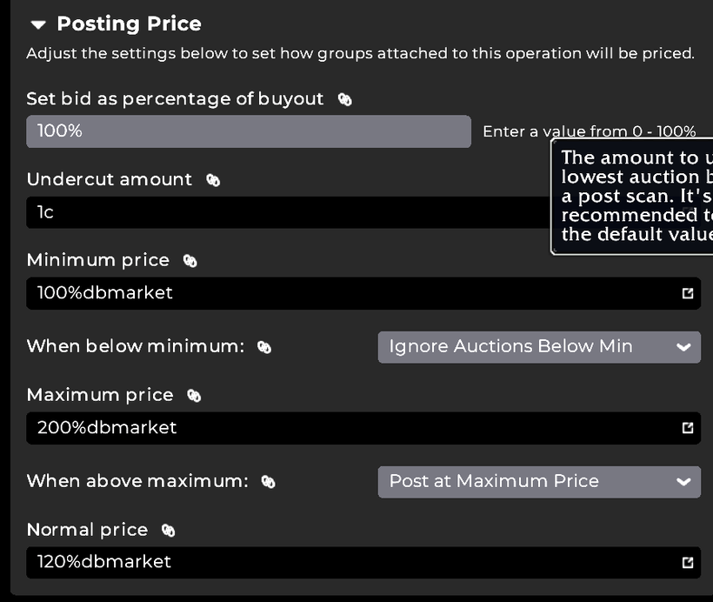Open expanded editor for Minimum price

click(x=688, y=293)
